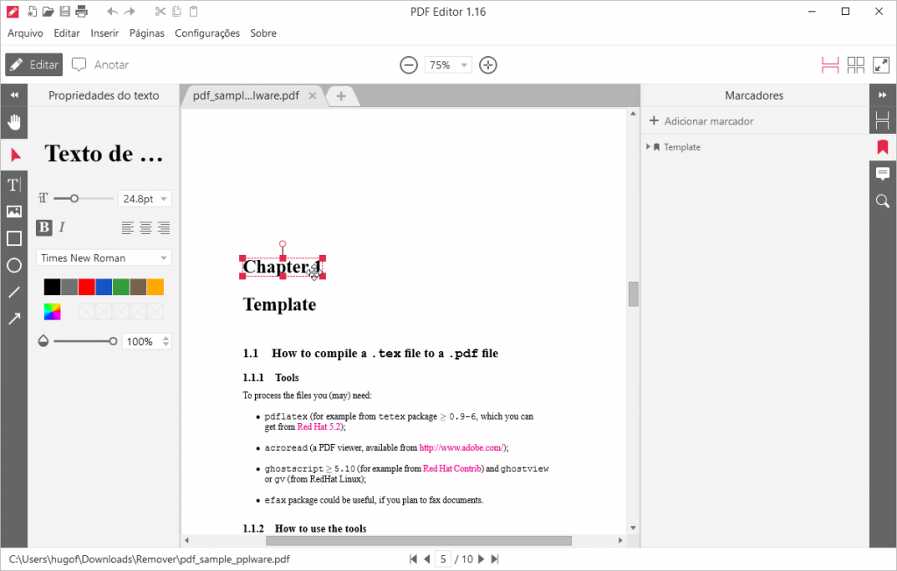Select the red cursor selection tool
The height and width of the screenshot is (571, 897).
[x=13, y=155]
